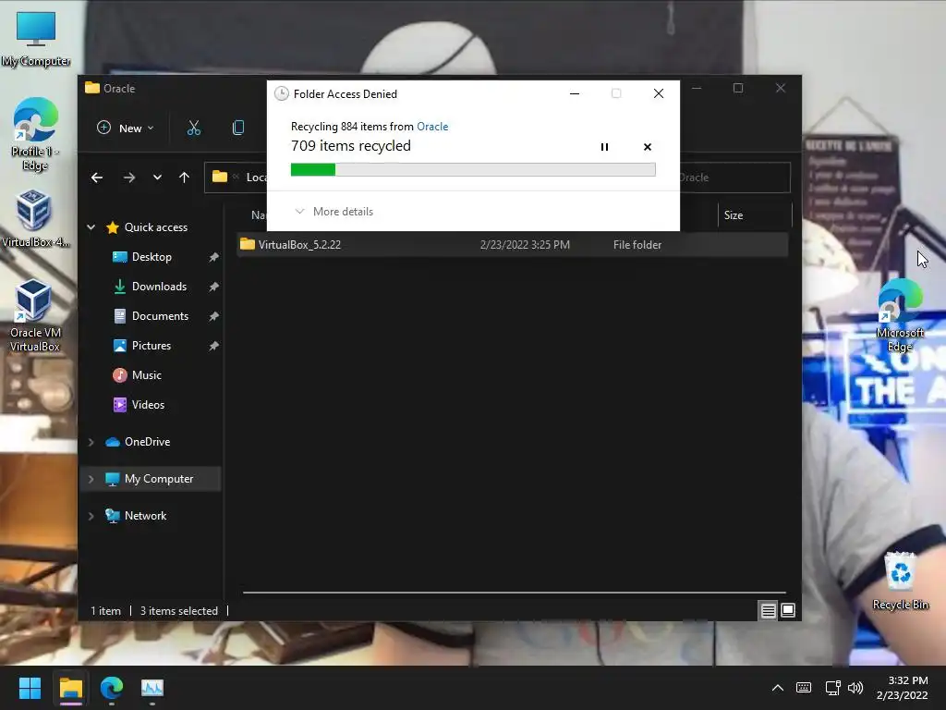Viewport: 946px width, 710px height.
Task: Show hidden system tray icons
Action: click(778, 688)
